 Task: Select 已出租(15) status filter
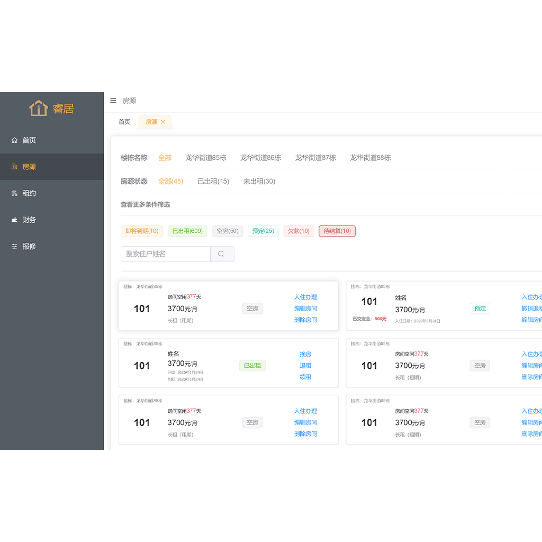coord(213,182)
